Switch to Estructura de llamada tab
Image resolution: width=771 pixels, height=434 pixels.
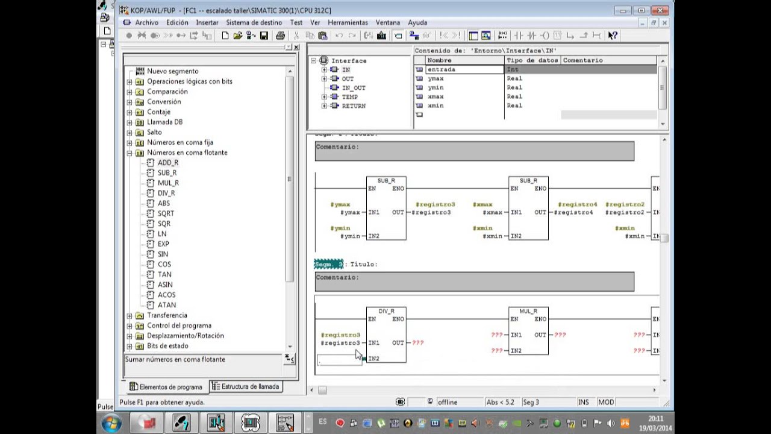pos(246,386)
